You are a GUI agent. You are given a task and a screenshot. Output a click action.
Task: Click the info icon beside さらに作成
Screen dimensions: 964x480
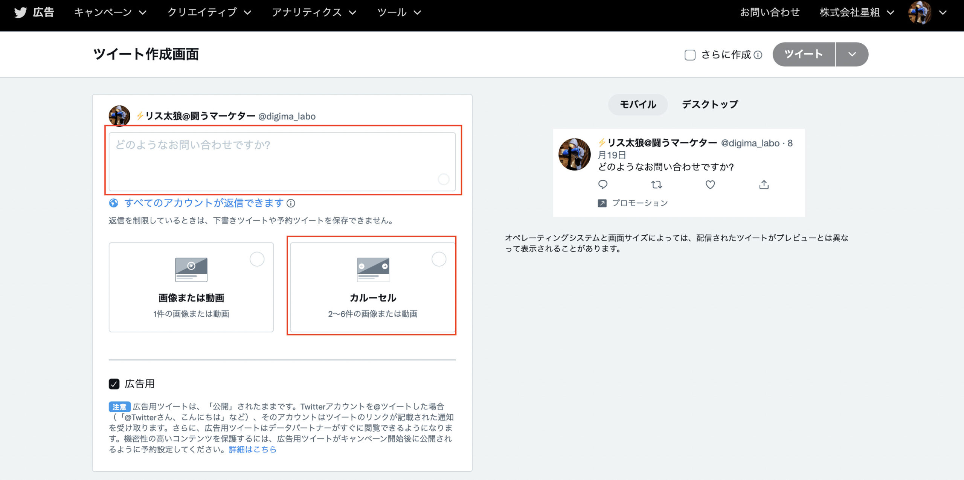[x=758, y=55]
